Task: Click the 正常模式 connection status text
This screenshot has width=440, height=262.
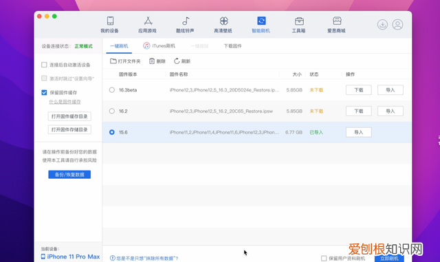Action: pos(83,46)
